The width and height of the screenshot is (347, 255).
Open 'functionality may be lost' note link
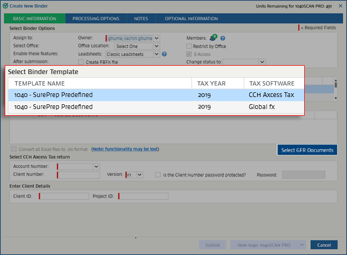125,149
